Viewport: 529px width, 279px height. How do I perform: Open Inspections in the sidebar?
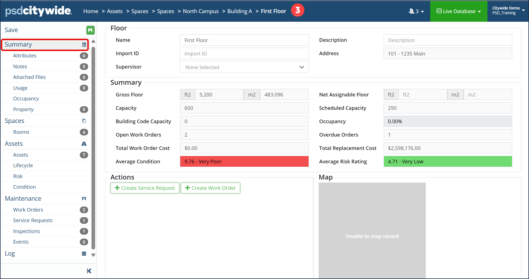[x=27, y=231]
